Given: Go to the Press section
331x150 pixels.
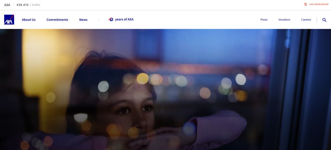Looking at the screenshot, I should [264, 20].
